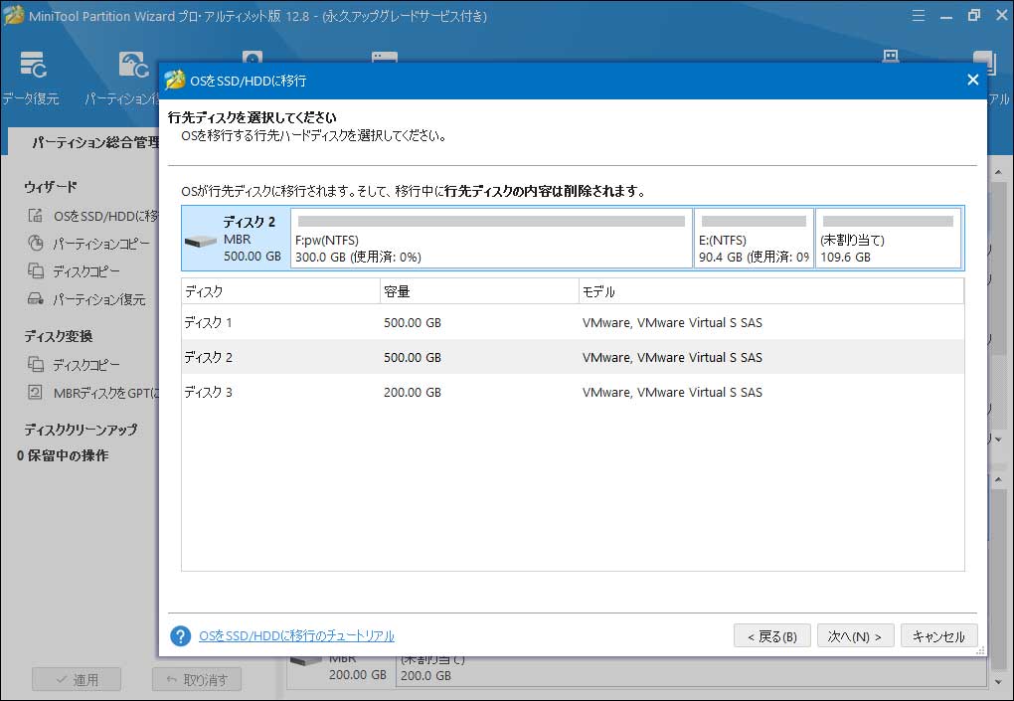The image size is (1014, 701).
Task: Click the main window scroll-up arrow
Action: [998, 172]
